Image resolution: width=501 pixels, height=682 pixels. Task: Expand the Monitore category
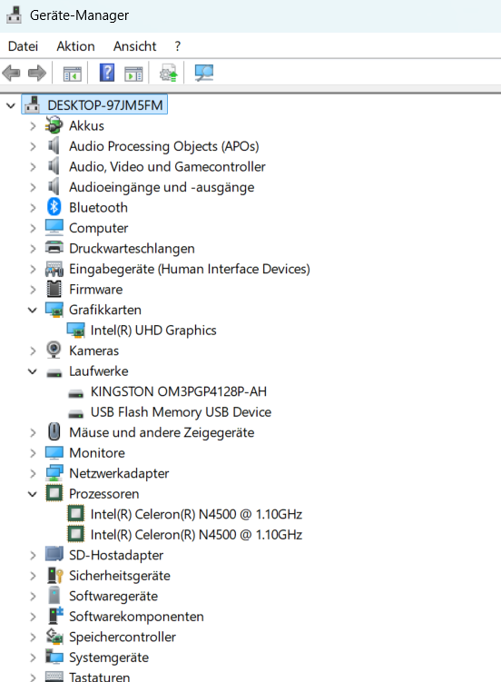click(x=33, y=453)
